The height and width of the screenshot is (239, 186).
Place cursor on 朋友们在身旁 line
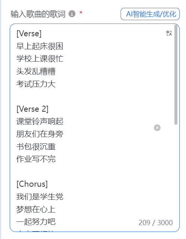coord(40,134)
